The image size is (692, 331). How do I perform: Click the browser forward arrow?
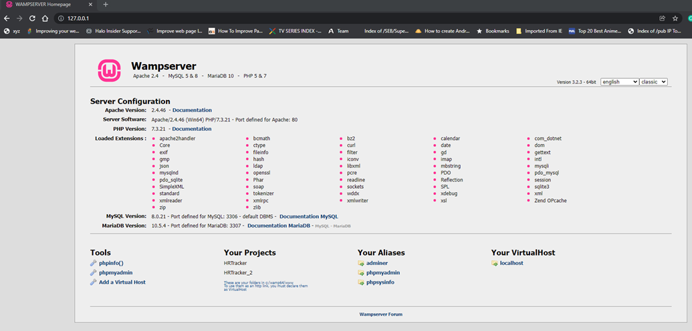[x=19, y=18]
